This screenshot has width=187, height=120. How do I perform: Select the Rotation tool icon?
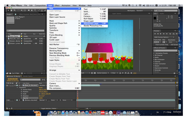pyautogui.click(x=18, y=10)
